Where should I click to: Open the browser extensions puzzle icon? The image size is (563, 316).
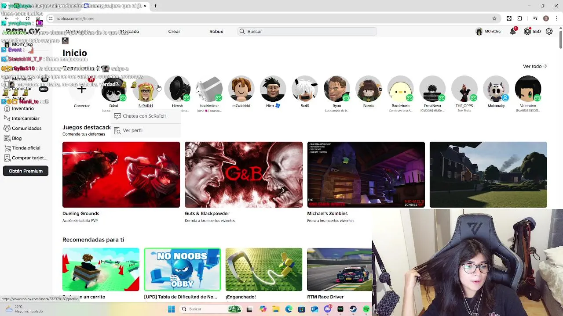click(x=520, y=18)
